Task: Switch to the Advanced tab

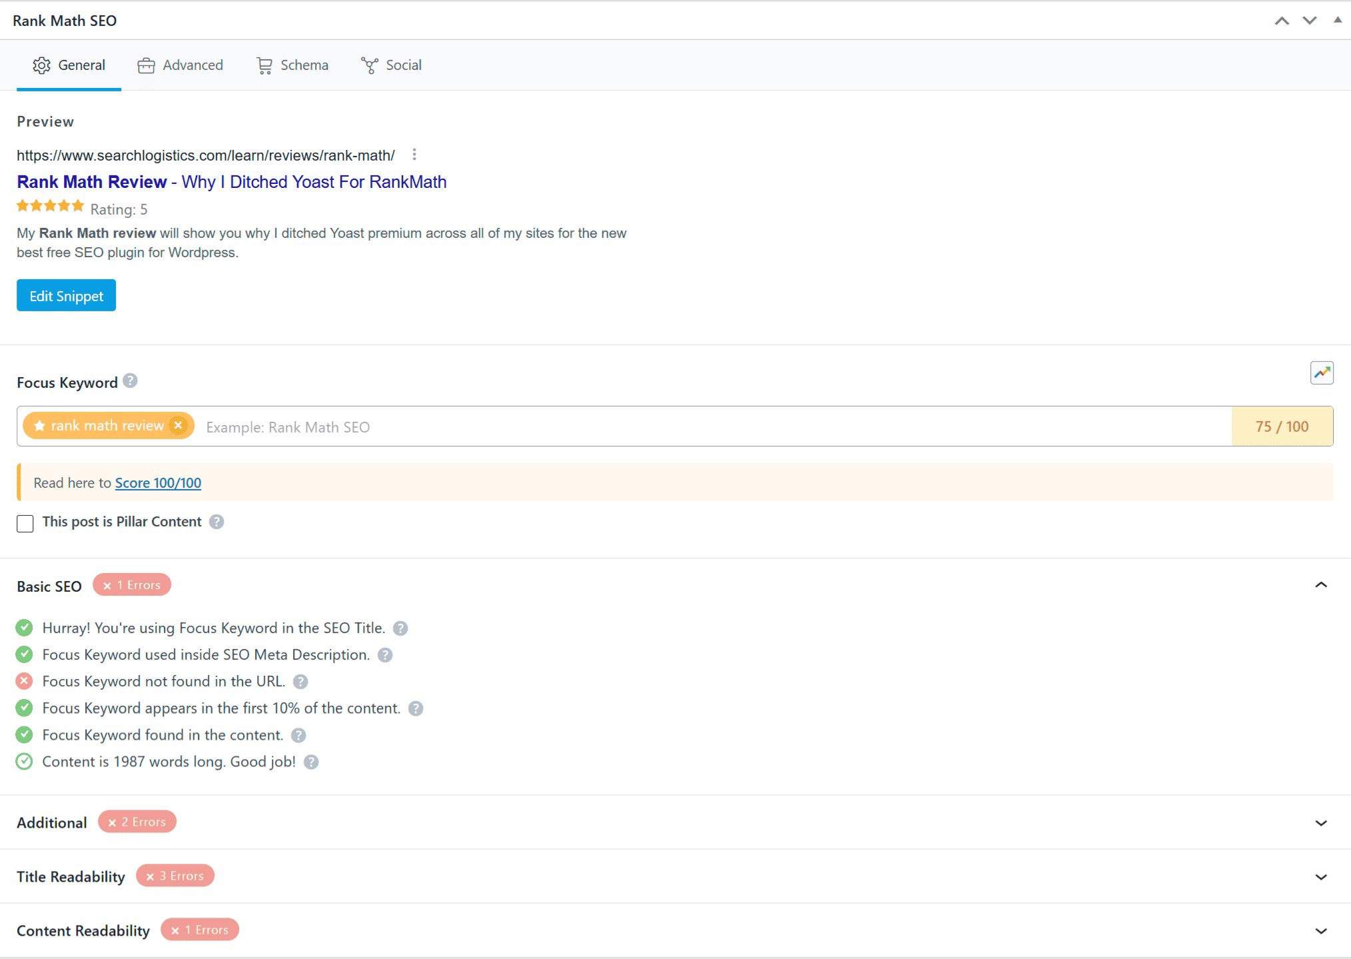Action: click(x=180, y=65)
